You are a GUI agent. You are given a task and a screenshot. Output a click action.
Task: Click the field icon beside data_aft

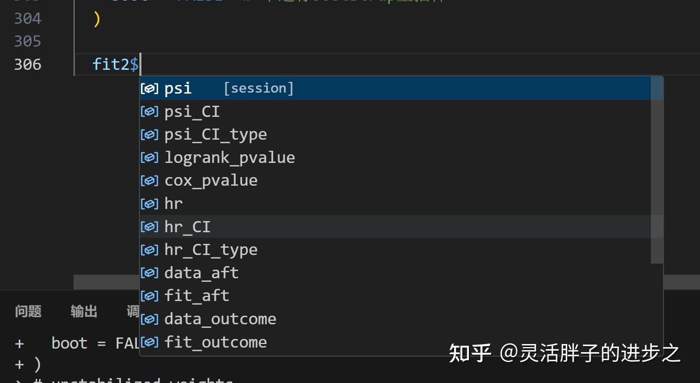click(149, 272)
